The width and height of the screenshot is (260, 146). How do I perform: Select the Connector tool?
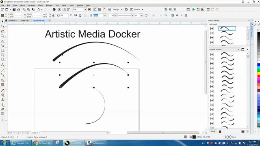click(x=3, y=75)
